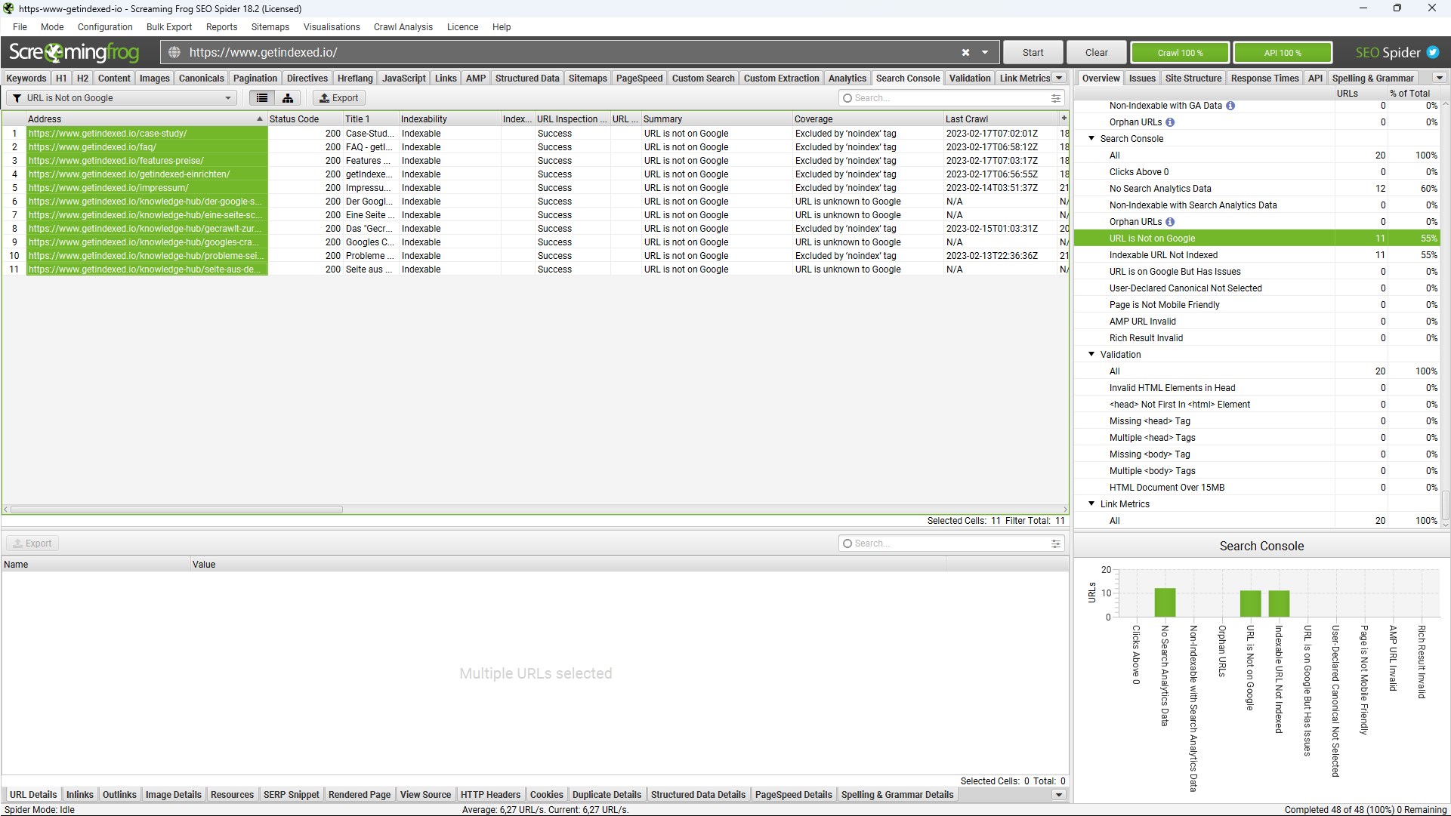Start the crawl with the Start button

click(x=1033, y=53)
